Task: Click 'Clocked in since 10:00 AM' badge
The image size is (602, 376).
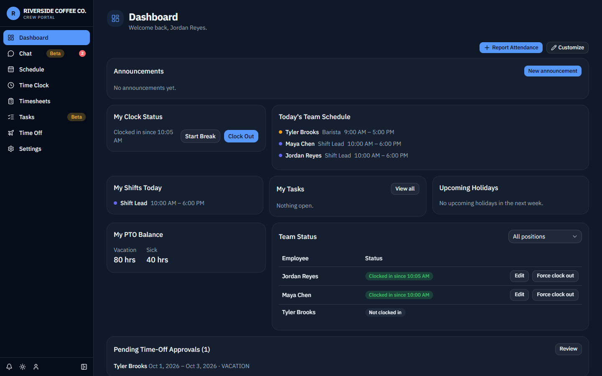Action: click(x=399, y=295)
